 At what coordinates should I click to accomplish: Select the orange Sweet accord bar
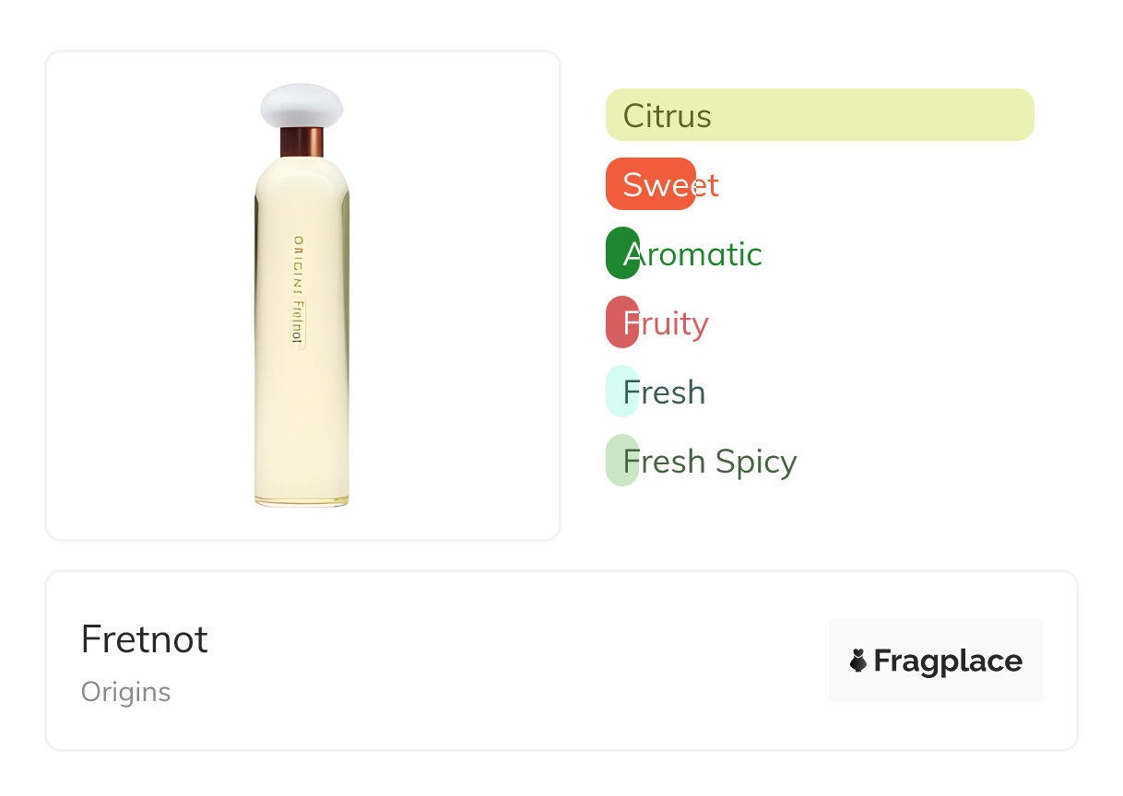[650, 184]
